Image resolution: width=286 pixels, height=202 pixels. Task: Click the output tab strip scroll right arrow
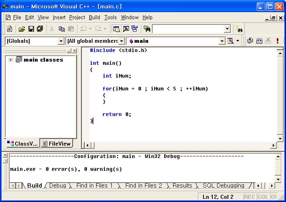(x=272, y=186)
